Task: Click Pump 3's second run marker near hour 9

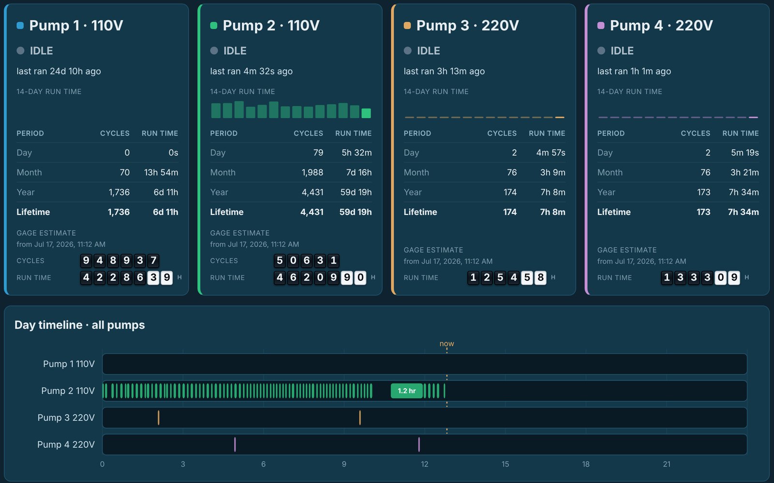Action: click(x=360, y=418)
